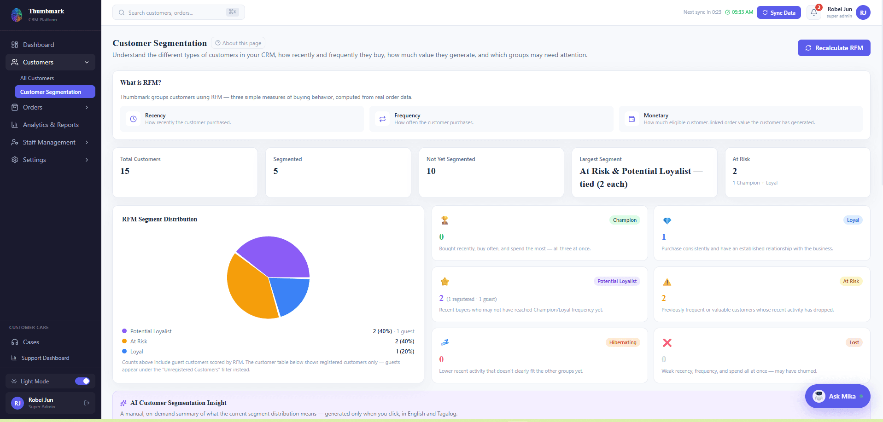Click the Champion segment badge
The image size is (883, 422).
click(x=625, y=220)
